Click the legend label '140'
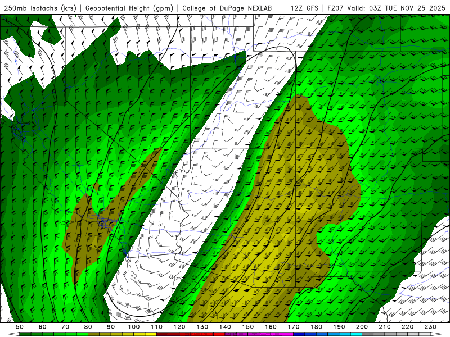The image size is (450, 337). click(x=225, y=327)
